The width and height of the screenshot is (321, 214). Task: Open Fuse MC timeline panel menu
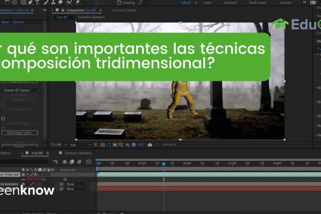coord(48,153)
